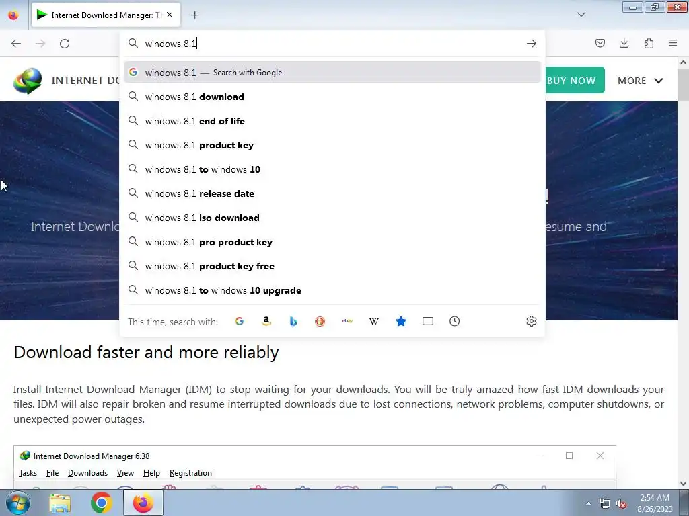Open the Save to Pocket icon

(600, 43)
